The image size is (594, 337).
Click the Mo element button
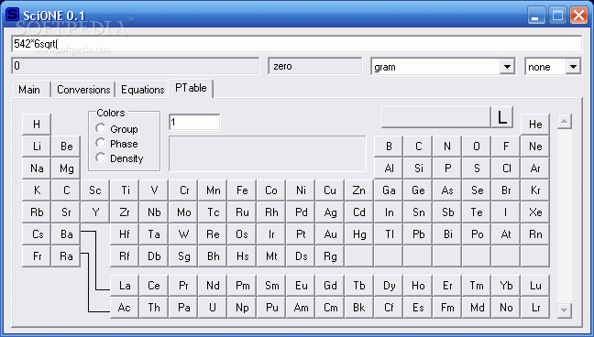pos(183,212)
